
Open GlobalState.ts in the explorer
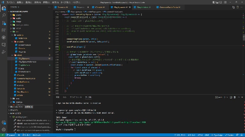coord(23,82)
